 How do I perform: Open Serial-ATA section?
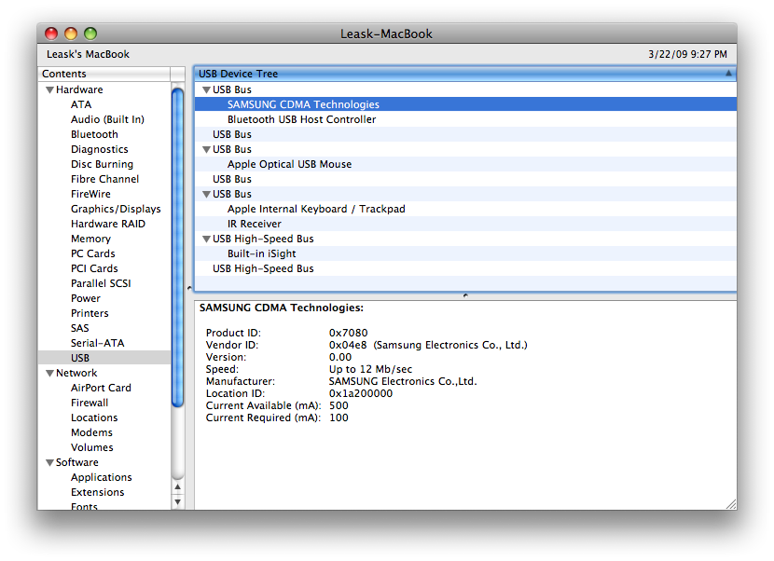click(97, 343)
